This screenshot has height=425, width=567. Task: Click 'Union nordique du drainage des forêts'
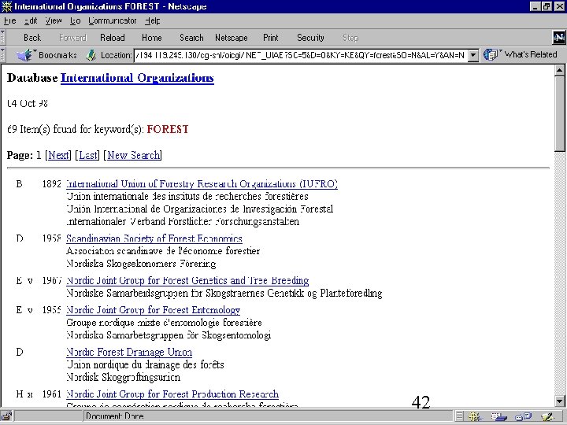point(145,364)
